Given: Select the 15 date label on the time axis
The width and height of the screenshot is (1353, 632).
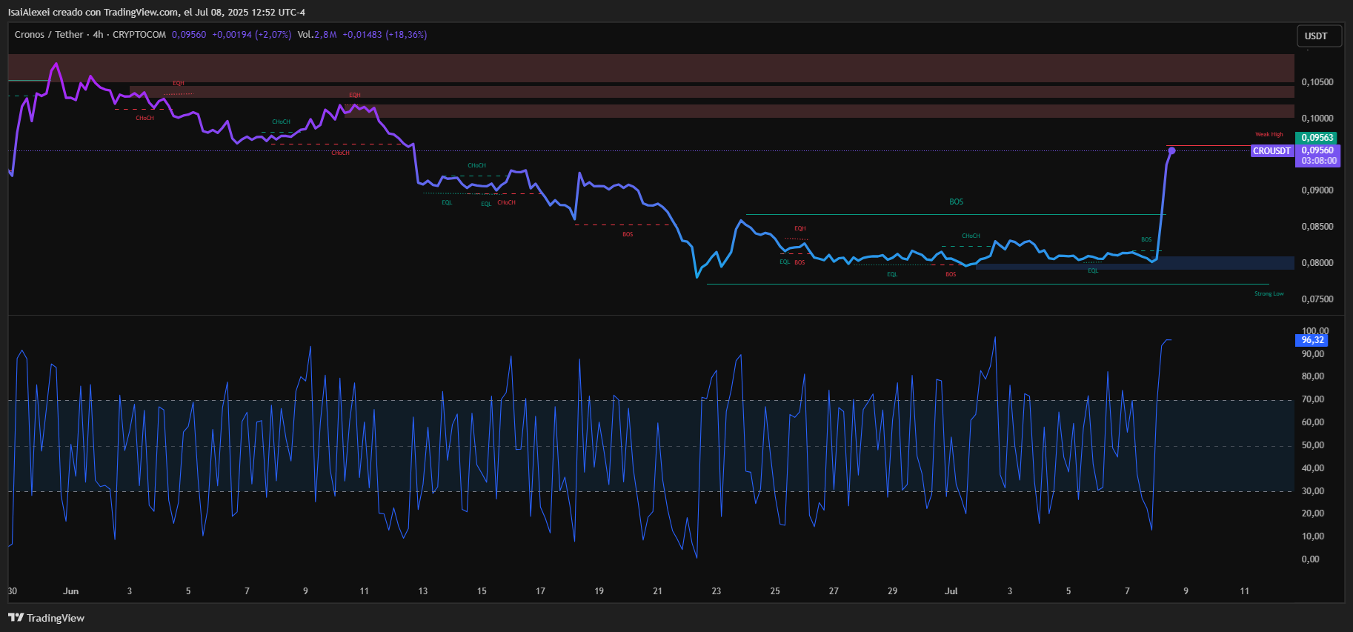Looking at the screenshot, I should [482, 591].
